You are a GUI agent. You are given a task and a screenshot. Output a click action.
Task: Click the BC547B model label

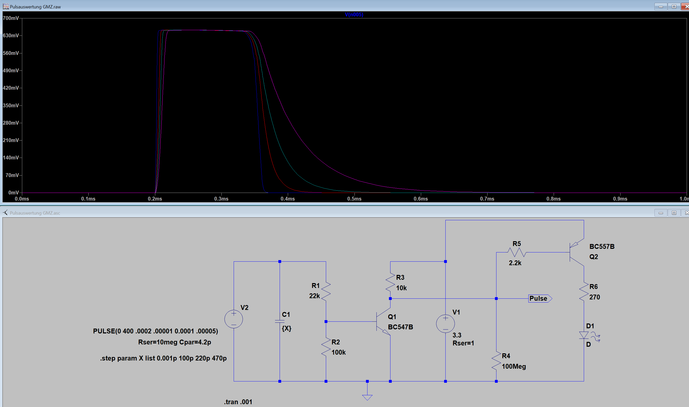point(400,327)
